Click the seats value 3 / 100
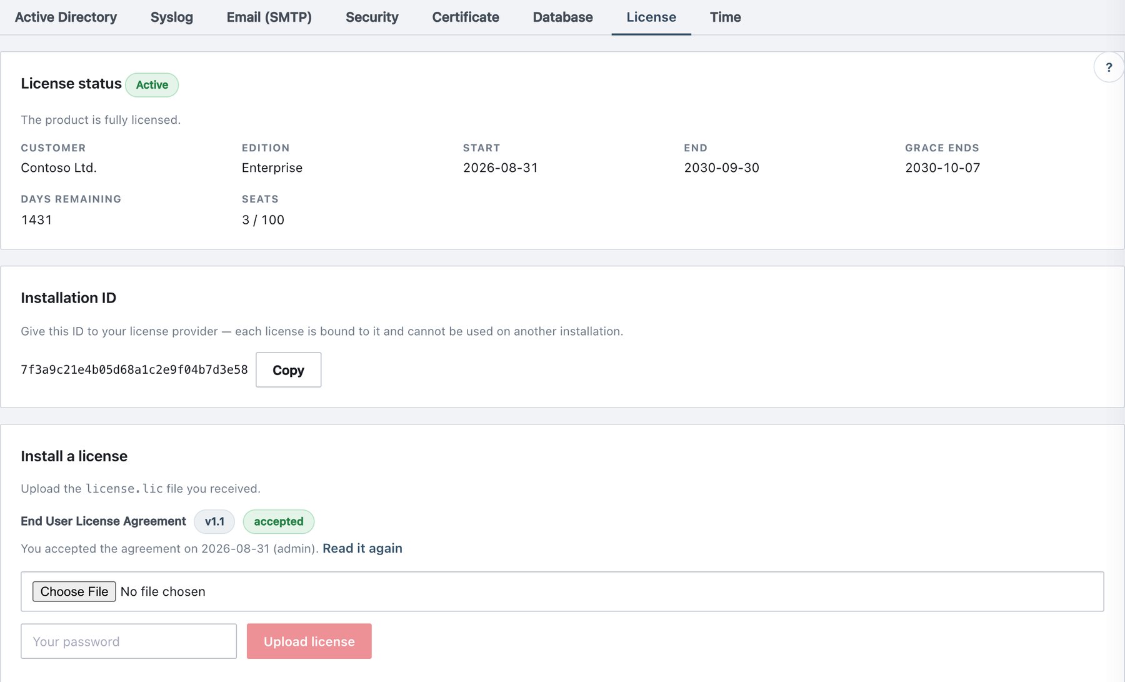 263,220
